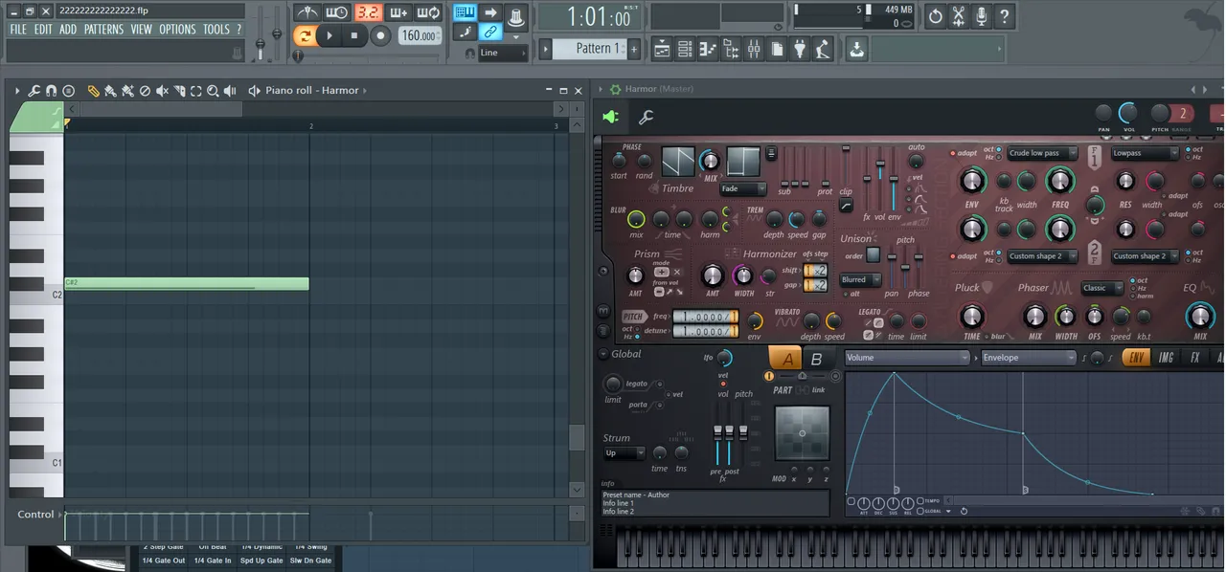The height and width of the screenshot is (572, 1226).
Task: Select the piano roll Zoom magnifier tool
Action: point(213,91)
